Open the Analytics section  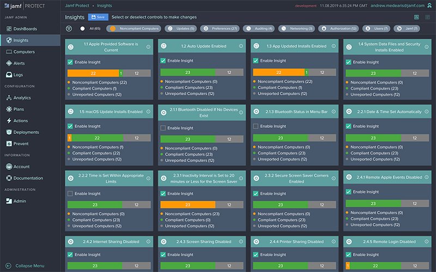(22, 98)
